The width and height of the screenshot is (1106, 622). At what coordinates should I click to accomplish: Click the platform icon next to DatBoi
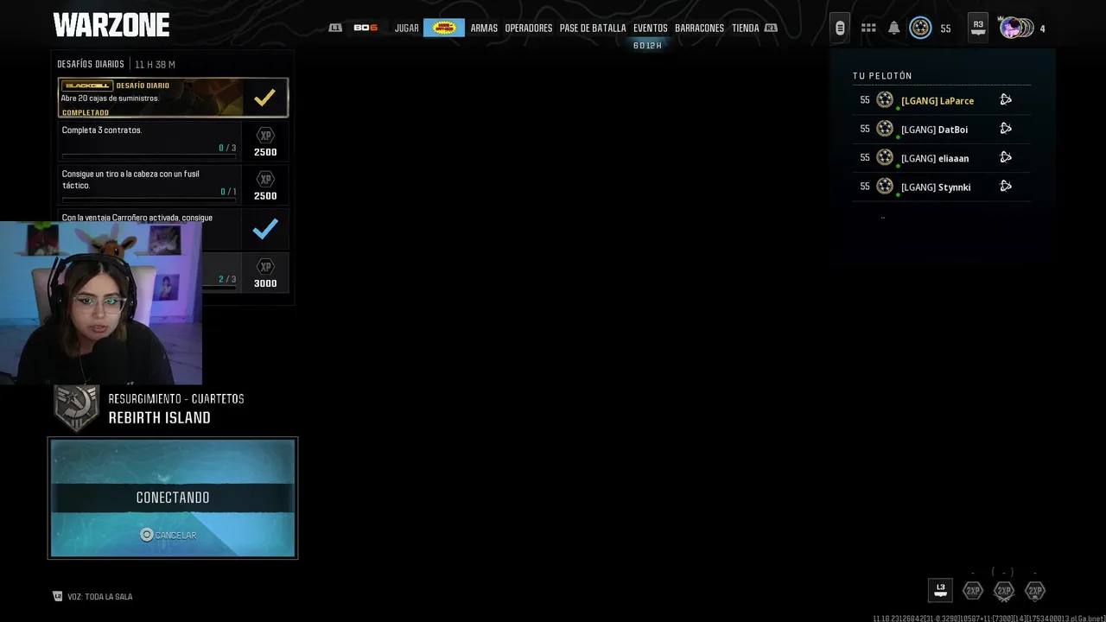coord(1006,128)
